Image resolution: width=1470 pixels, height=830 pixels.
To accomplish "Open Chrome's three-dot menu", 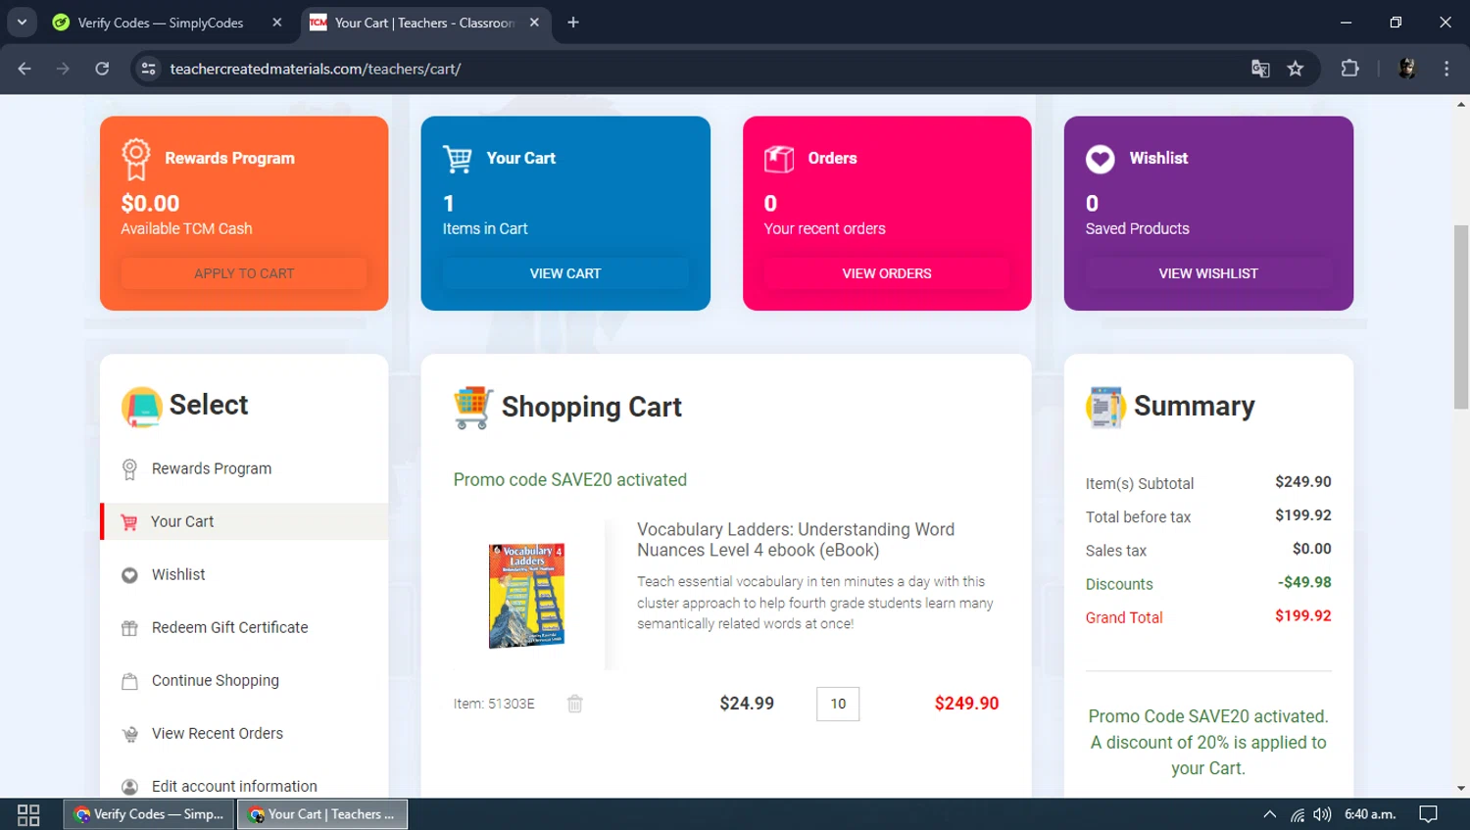I will [x=1446, y=69].
